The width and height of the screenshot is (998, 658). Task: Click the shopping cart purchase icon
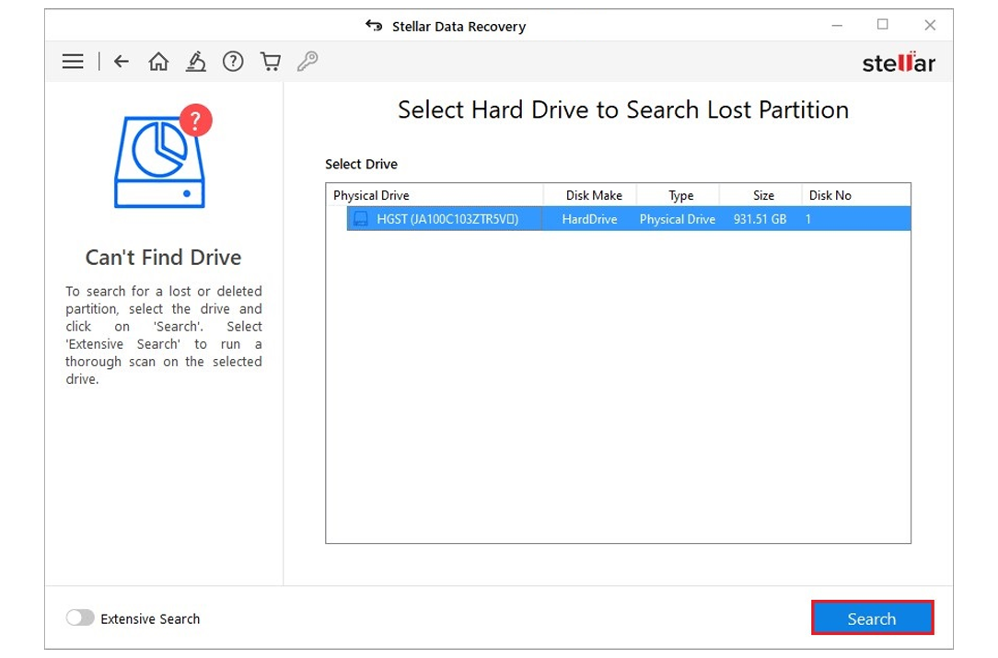coord(270,61)
